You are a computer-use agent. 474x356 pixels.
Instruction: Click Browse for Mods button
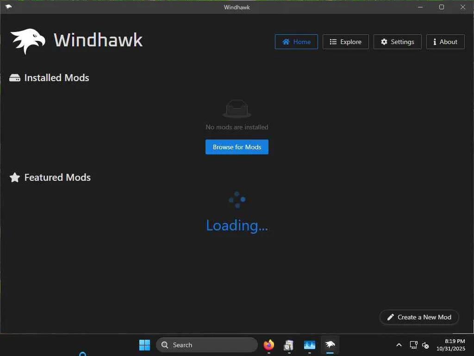pos(237,147)
